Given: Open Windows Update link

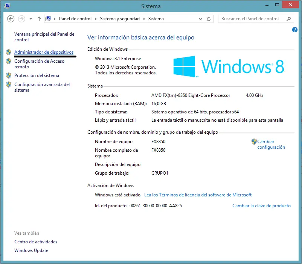Looking at the screenshot, I should [31, 250].
